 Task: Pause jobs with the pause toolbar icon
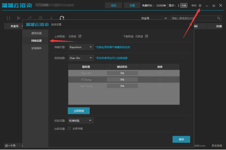click(x=8, y=18)
